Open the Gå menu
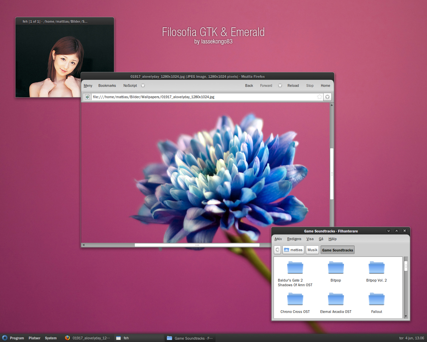 click(x=321, y=239)
